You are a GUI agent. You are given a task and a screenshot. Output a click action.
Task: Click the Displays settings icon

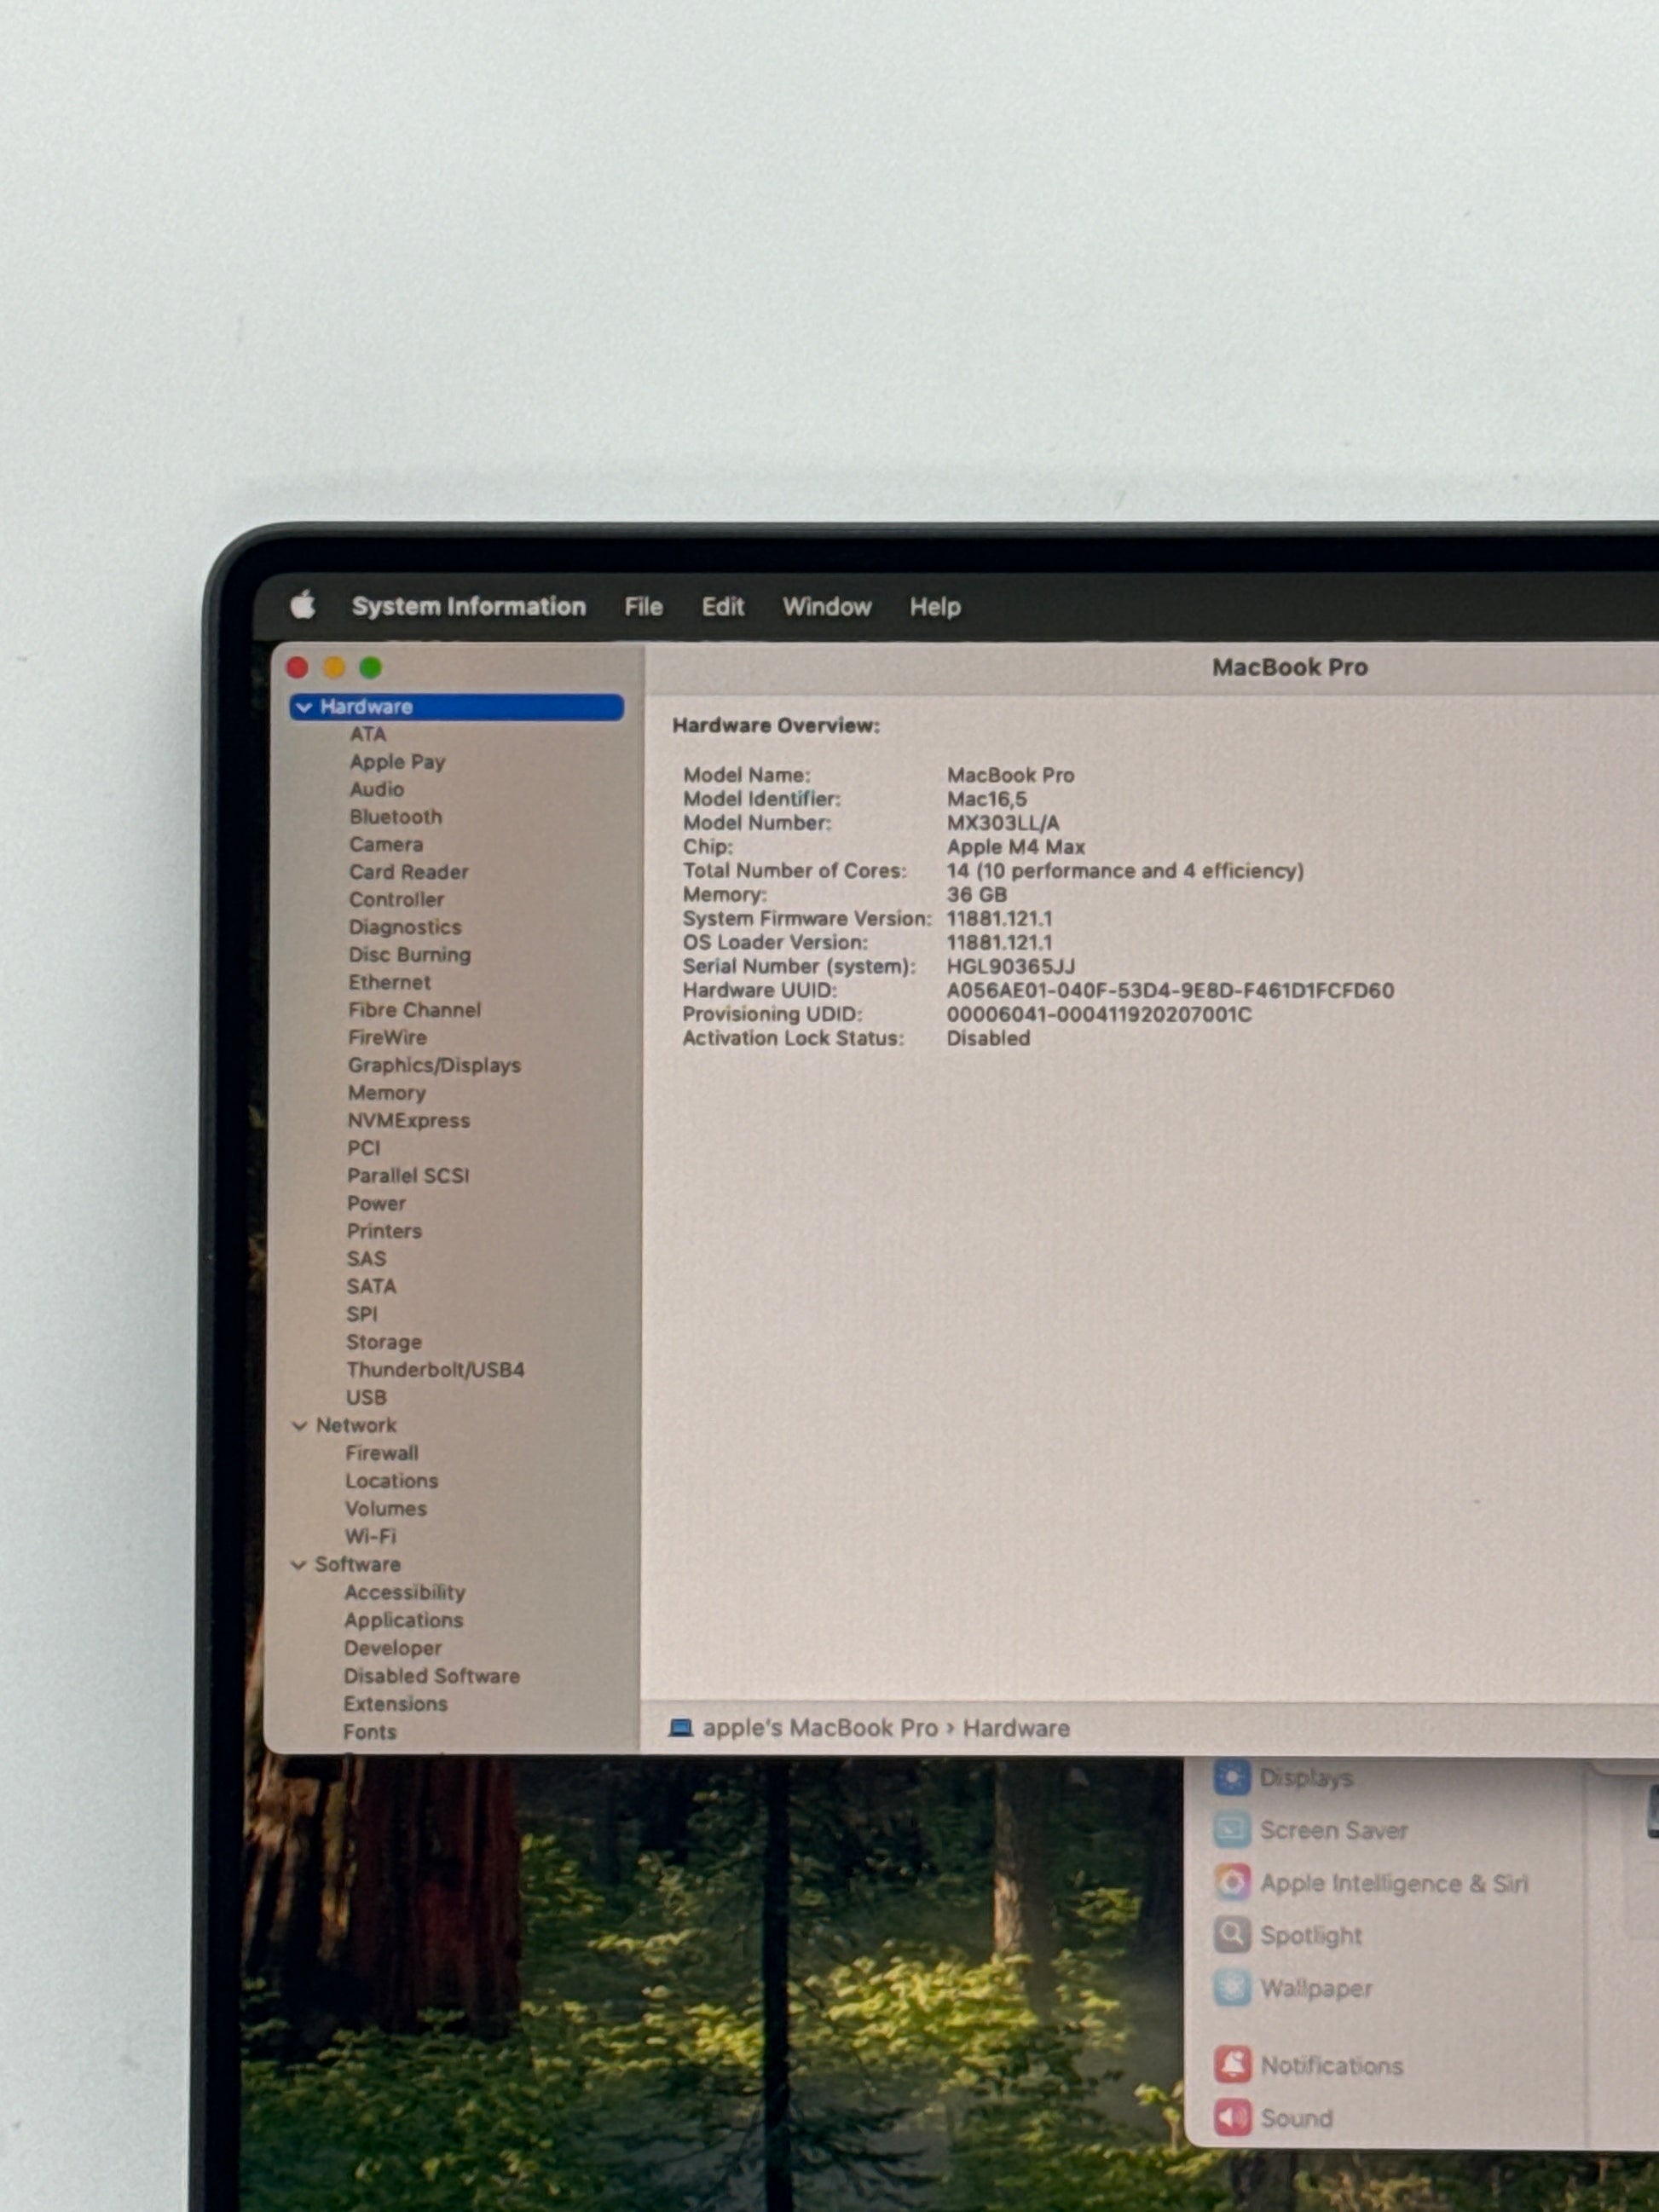pyautogui.click(x=1232, y=1778)
